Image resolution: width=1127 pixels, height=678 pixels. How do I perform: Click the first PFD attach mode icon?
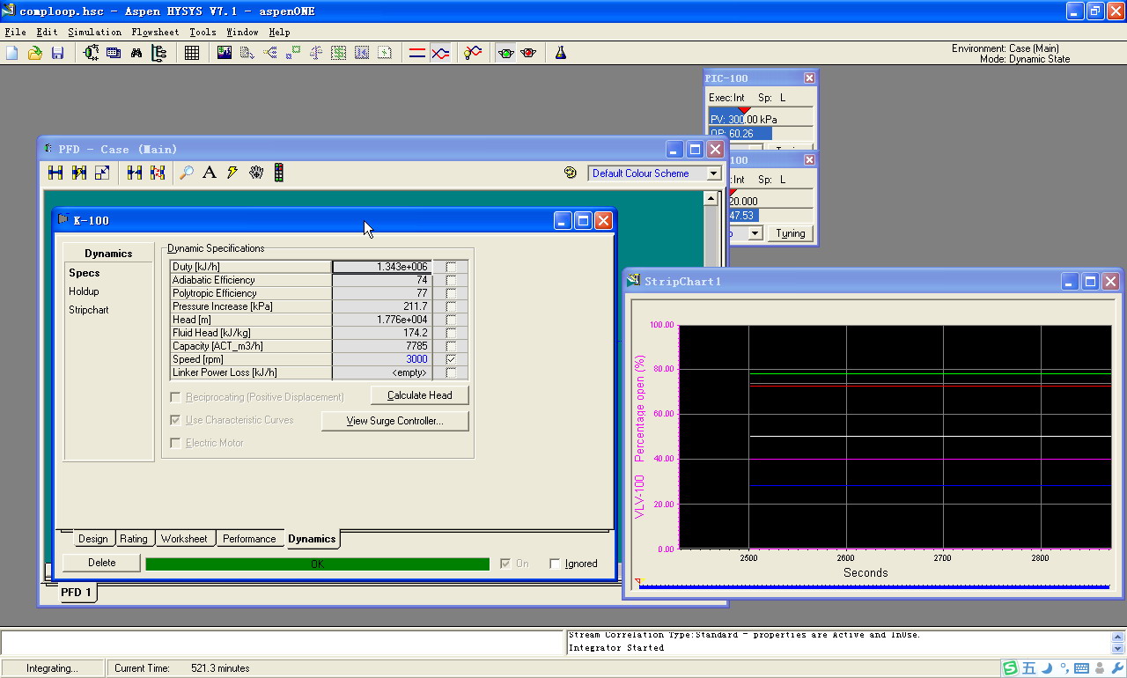click(55, 173)
